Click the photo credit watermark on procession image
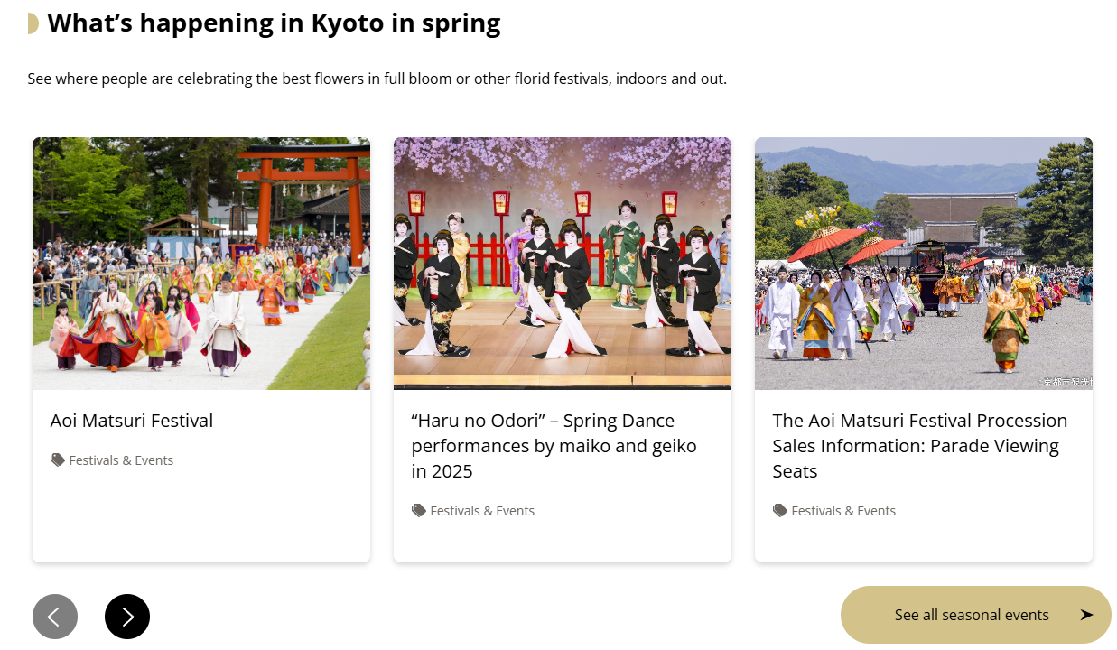This screenshot has height=650, width=1117. (x=1066, y=383)
